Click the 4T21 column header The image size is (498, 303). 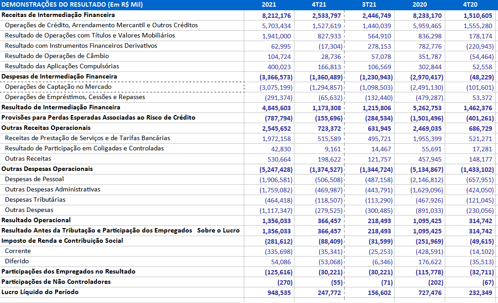tap(319, 5)
